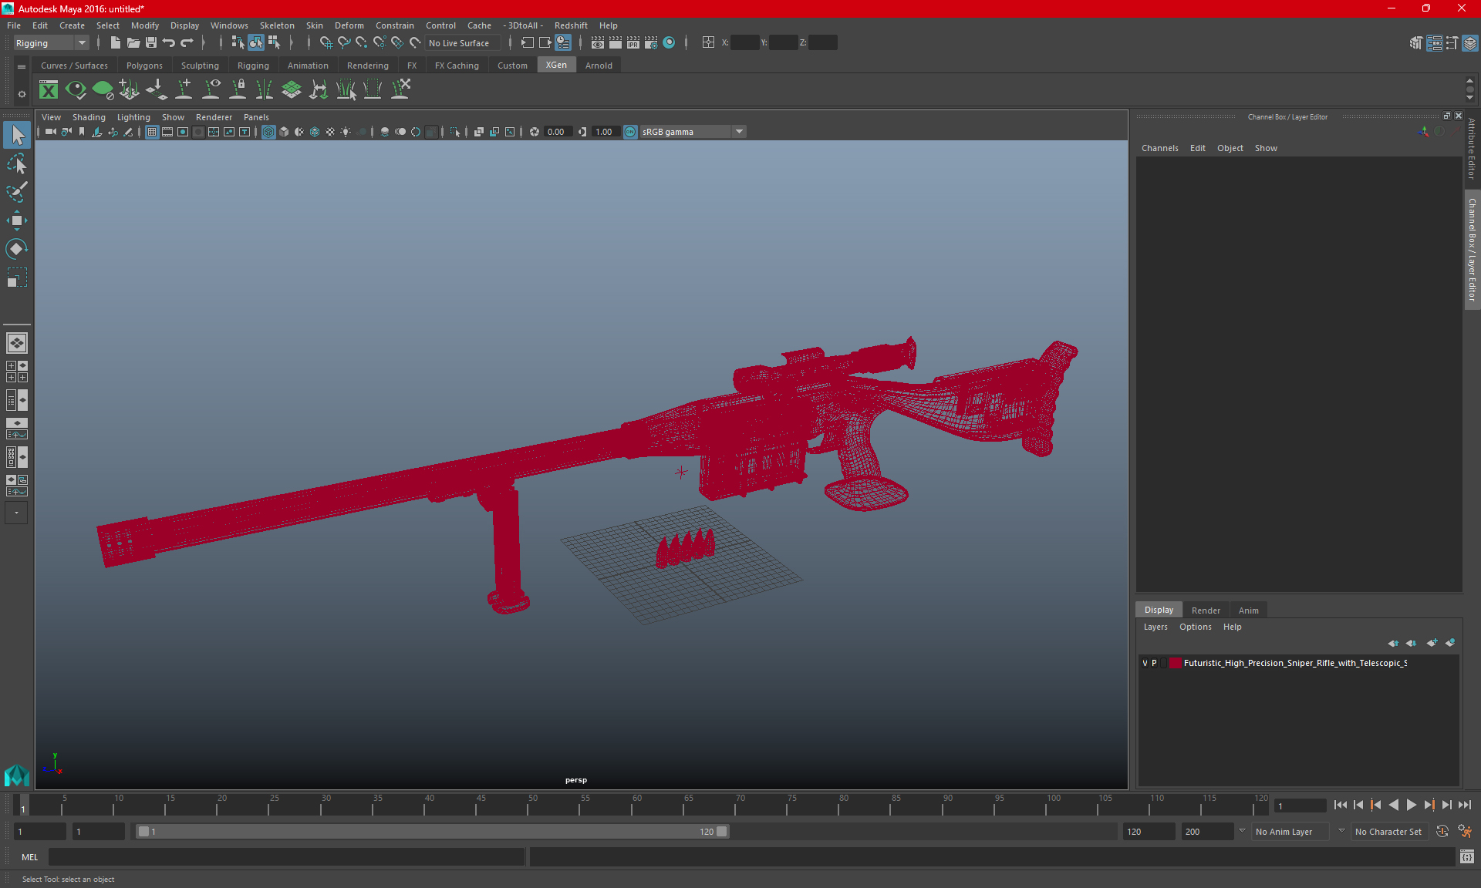The height and width of the screenshot is (888, 1481).
Task: Click the XGen guide lock icon
Action: pos(238,90)
